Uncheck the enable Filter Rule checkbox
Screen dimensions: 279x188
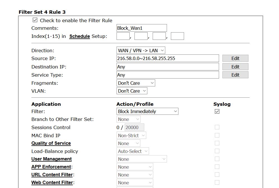click(35, 20)
